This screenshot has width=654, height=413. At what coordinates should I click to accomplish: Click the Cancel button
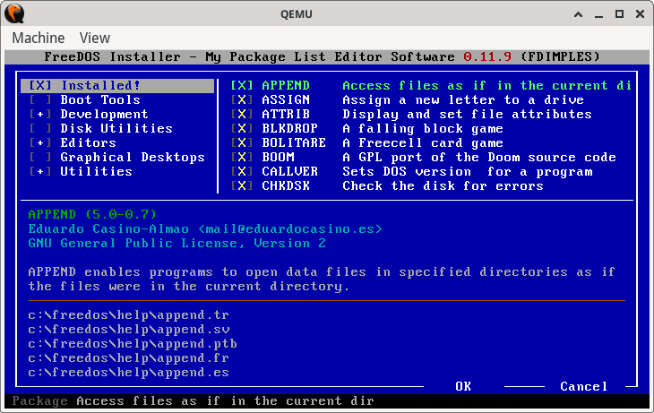coord(583,386)
